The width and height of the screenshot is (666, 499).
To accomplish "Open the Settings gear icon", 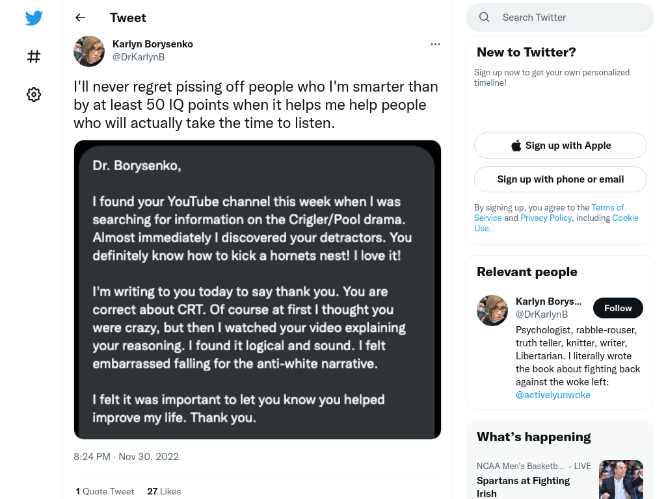I will [34, 94].
